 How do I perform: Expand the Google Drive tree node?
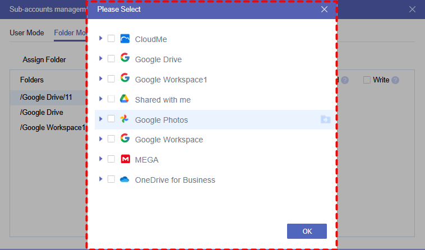tap(101, 59)
